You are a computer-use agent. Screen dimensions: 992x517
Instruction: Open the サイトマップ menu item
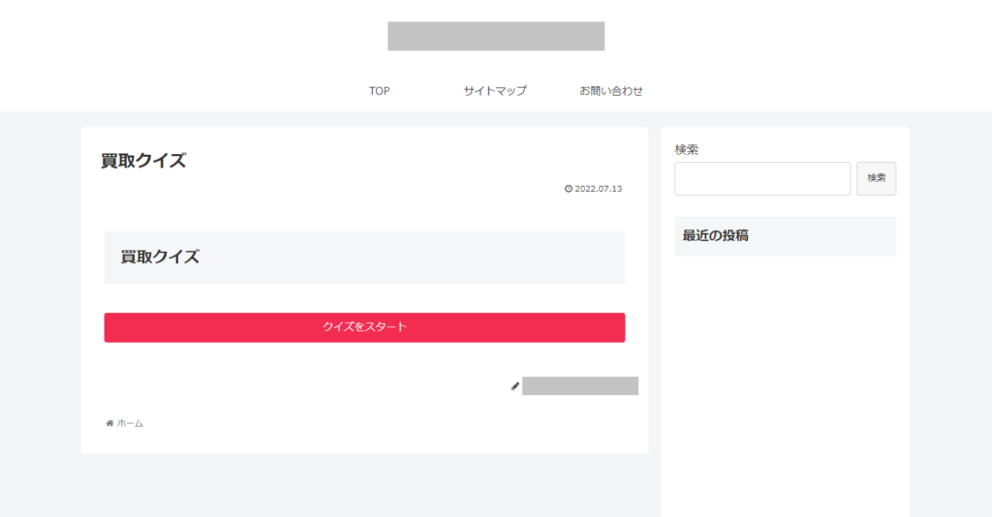(495, 91)
